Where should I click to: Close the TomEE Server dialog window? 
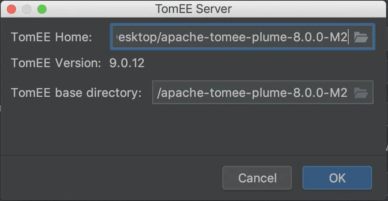coord(12,9)
